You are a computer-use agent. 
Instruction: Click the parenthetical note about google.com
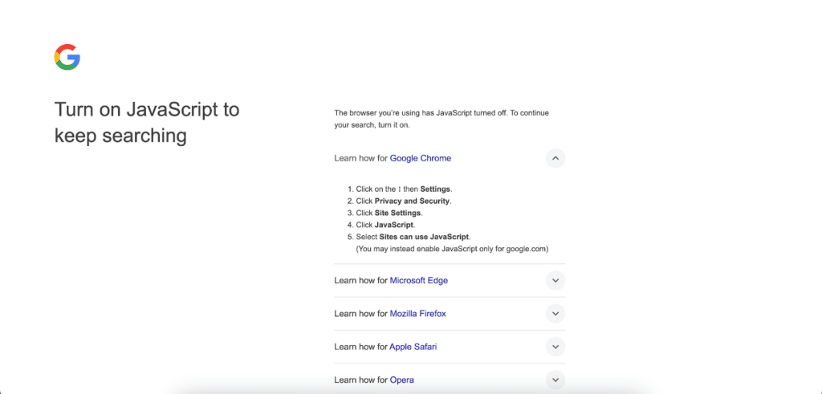[452, 250]
